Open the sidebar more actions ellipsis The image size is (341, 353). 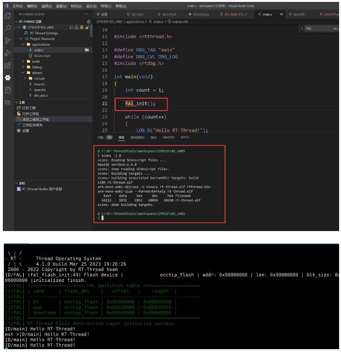[x=87, y=14]
